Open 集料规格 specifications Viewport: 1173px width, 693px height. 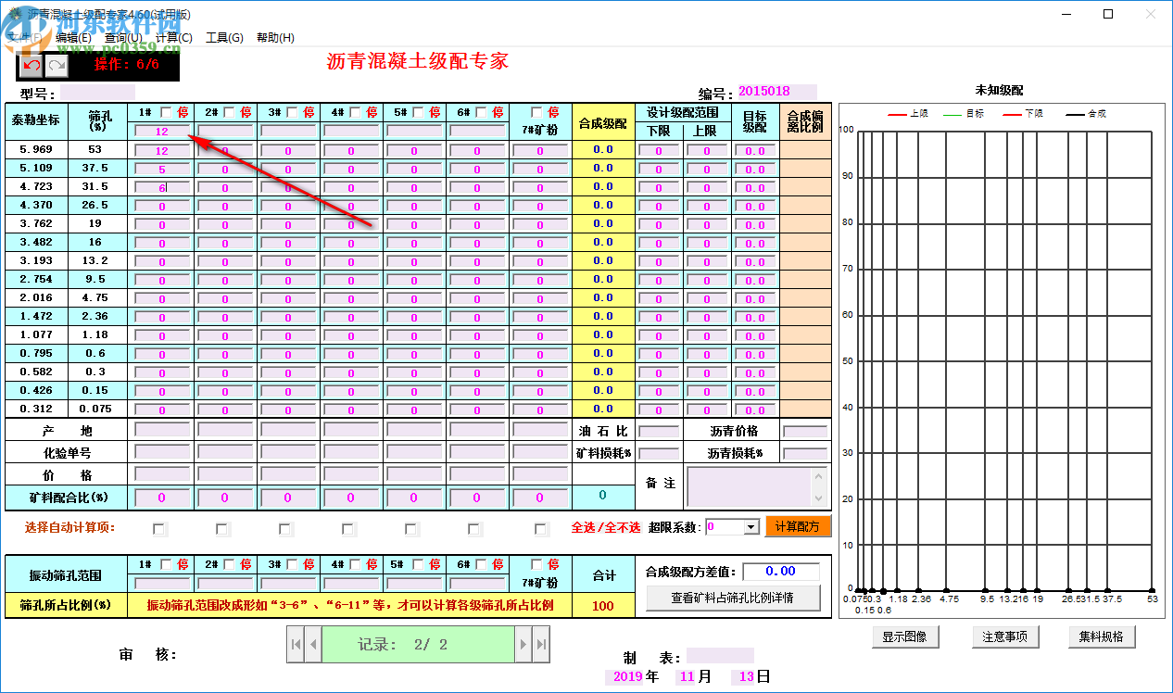click(1102, 636)
